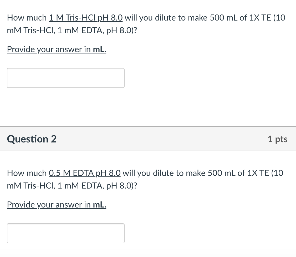This screenshot has height=257, width=296.
Task: Click inside Question 1's empty response field
Action: tap(66, 78)
